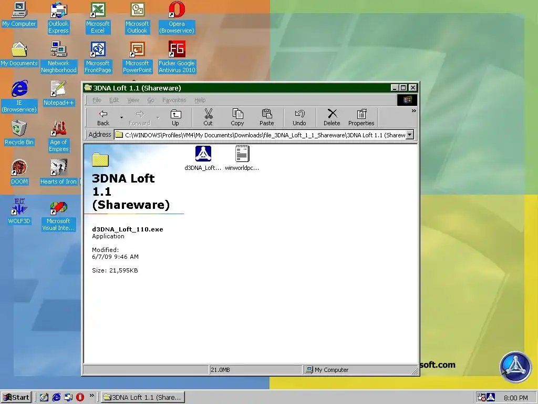
Task: Open the Help menu
Action: (200, 100)
